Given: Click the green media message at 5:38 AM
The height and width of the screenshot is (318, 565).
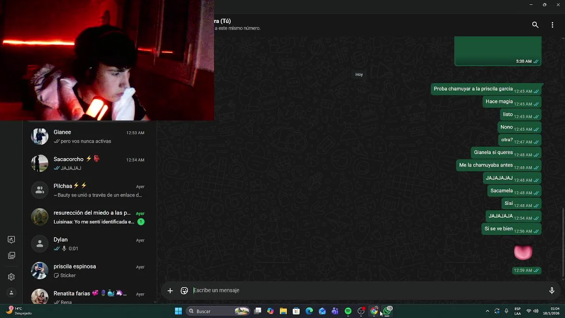Looking at the screenshot, I should coord(498,51).
